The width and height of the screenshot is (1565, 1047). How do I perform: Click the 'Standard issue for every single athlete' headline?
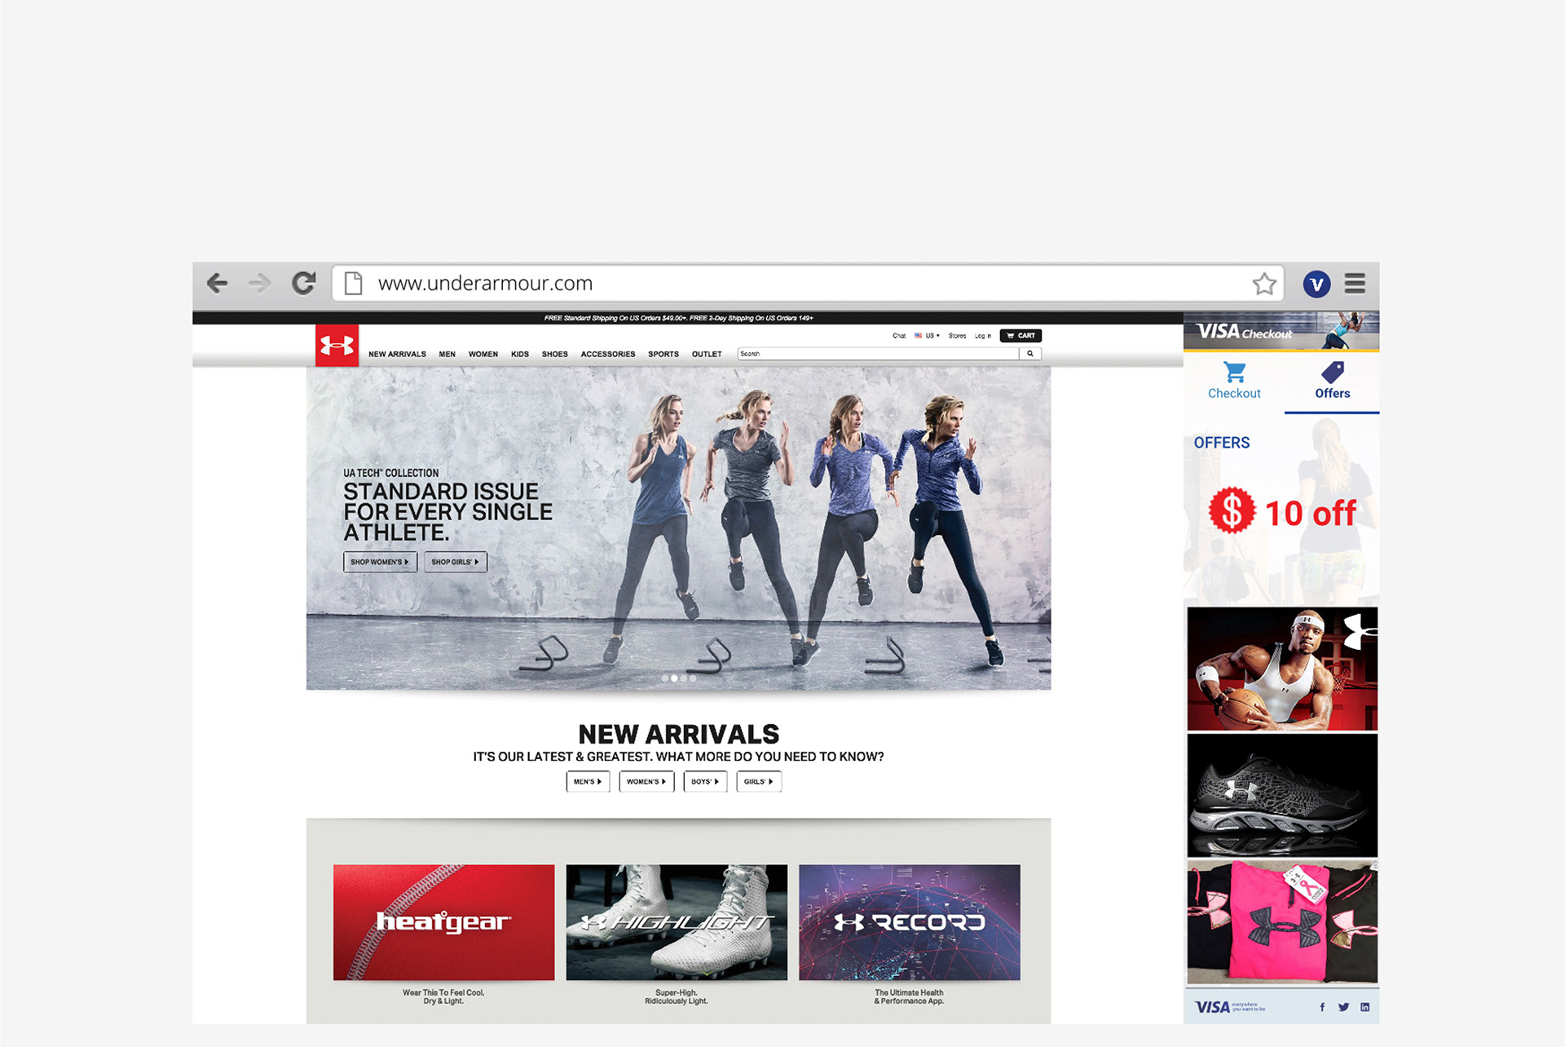pyautogui.click(x=447, y=511)
